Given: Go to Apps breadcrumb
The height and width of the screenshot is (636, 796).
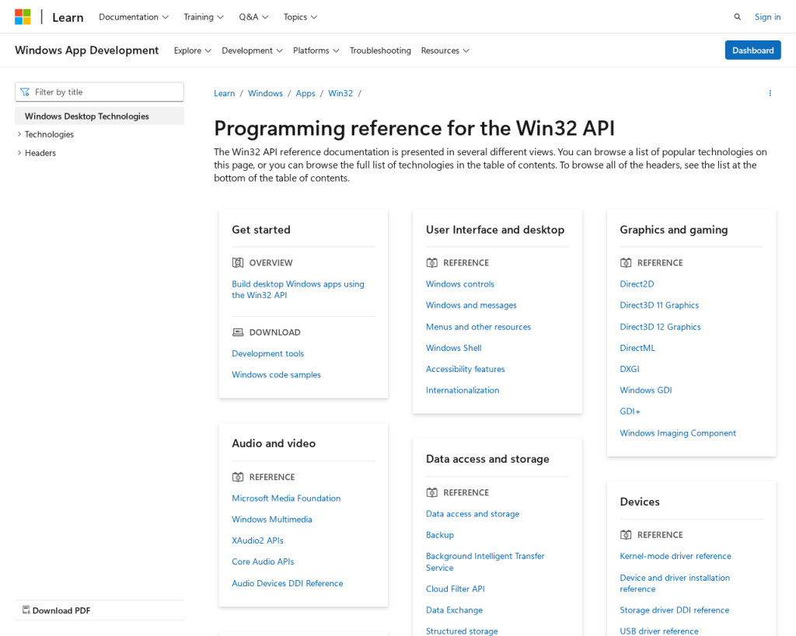Looking at the screenshot, I should click(x=305, y=93).
